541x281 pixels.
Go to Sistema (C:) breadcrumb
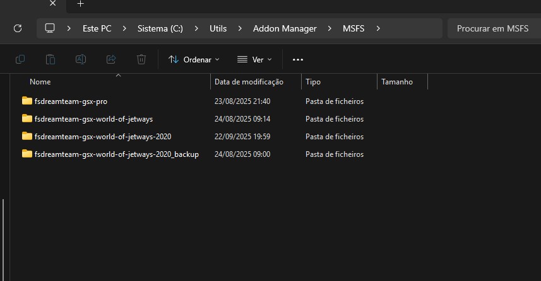[161, 28]
